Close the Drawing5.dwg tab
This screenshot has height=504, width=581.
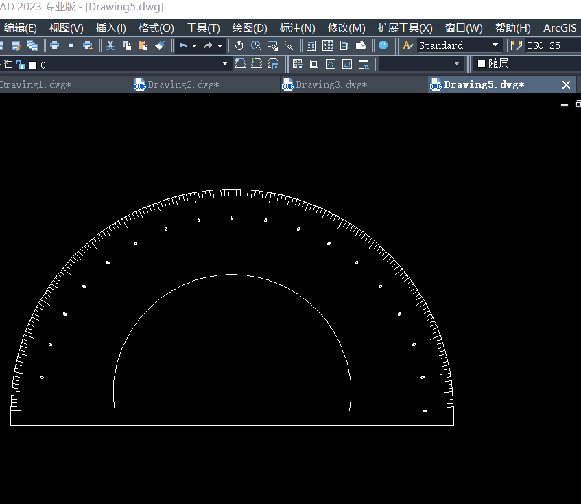pyautogui.click(x=566, y=85)
